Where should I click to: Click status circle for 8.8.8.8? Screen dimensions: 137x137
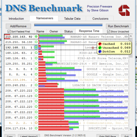pos(36,69)
